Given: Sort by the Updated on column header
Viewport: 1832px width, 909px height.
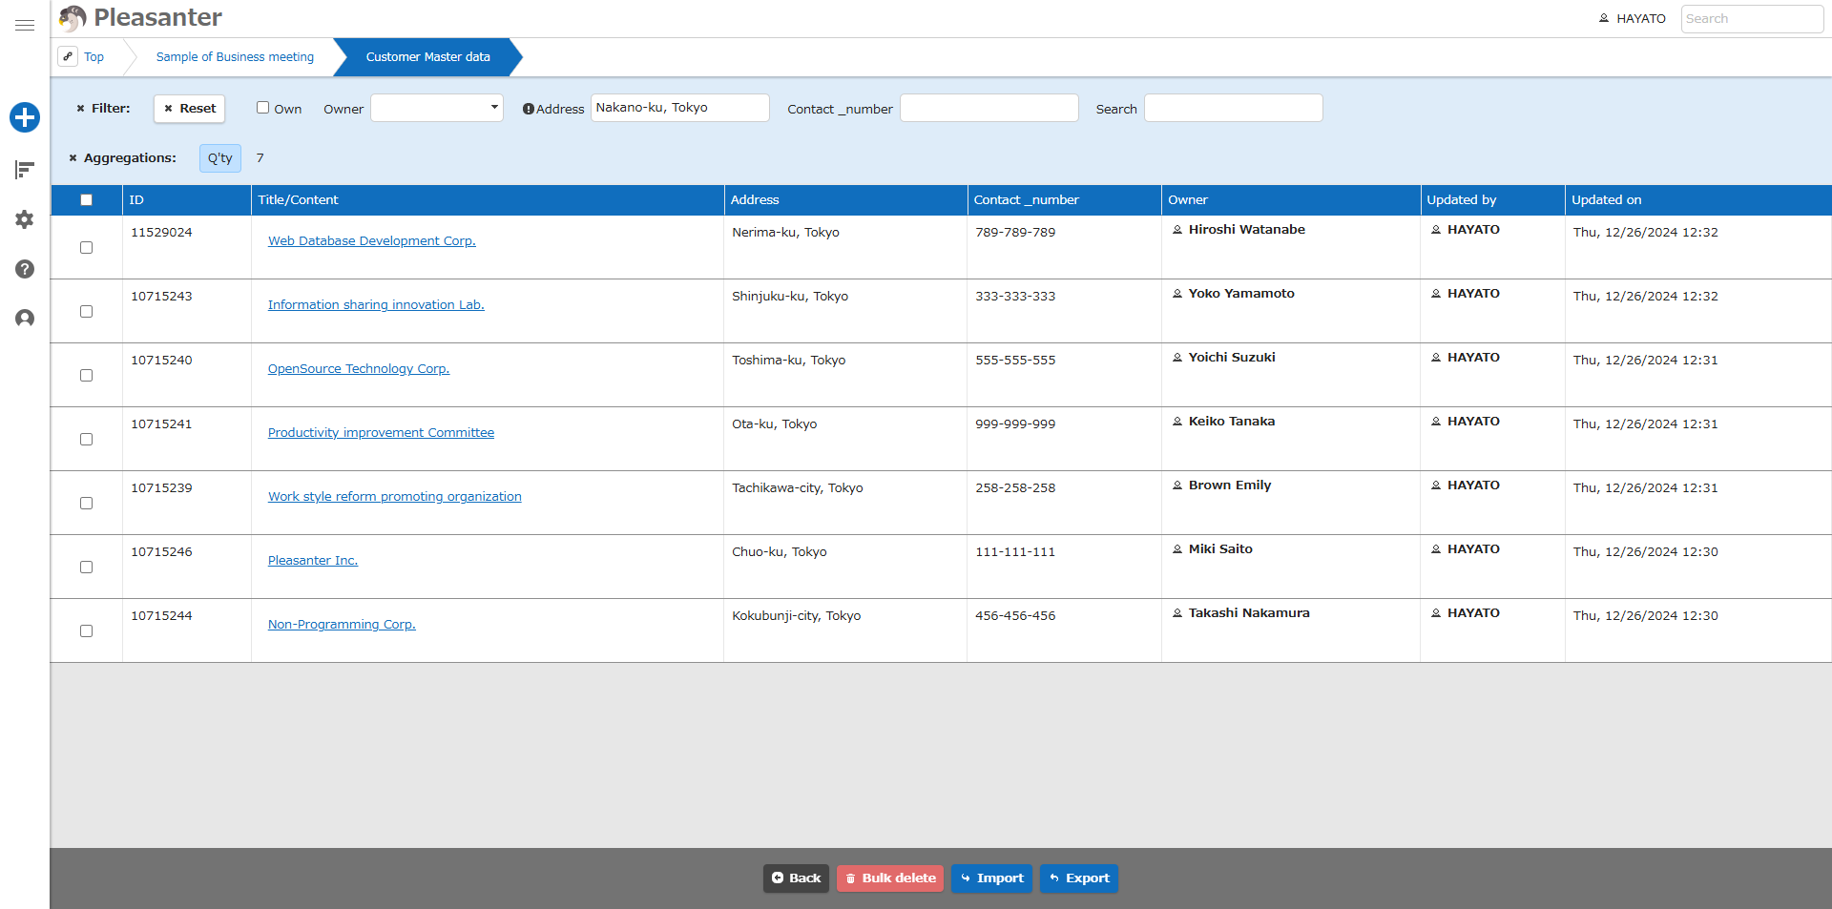Looking at the screenshot, I should pos(1607,200).
